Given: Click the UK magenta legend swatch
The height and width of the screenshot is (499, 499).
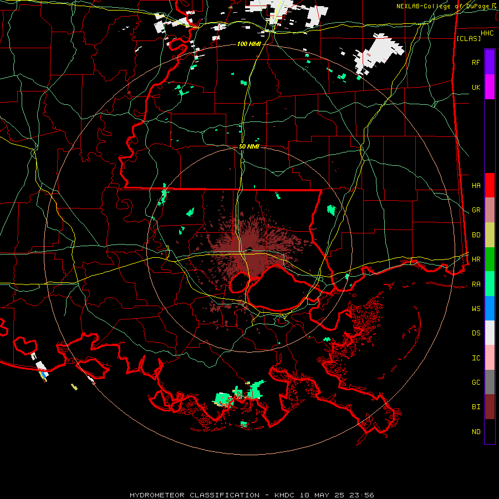Looking at the screenshot, I should pyautogui.click(x=490, y=87).
